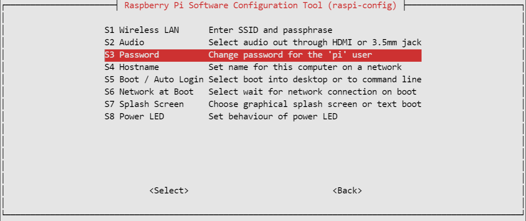Viewport: 526px width, 221px height.
Task: Choose the S2 Audio option
Action: (263, 42)
